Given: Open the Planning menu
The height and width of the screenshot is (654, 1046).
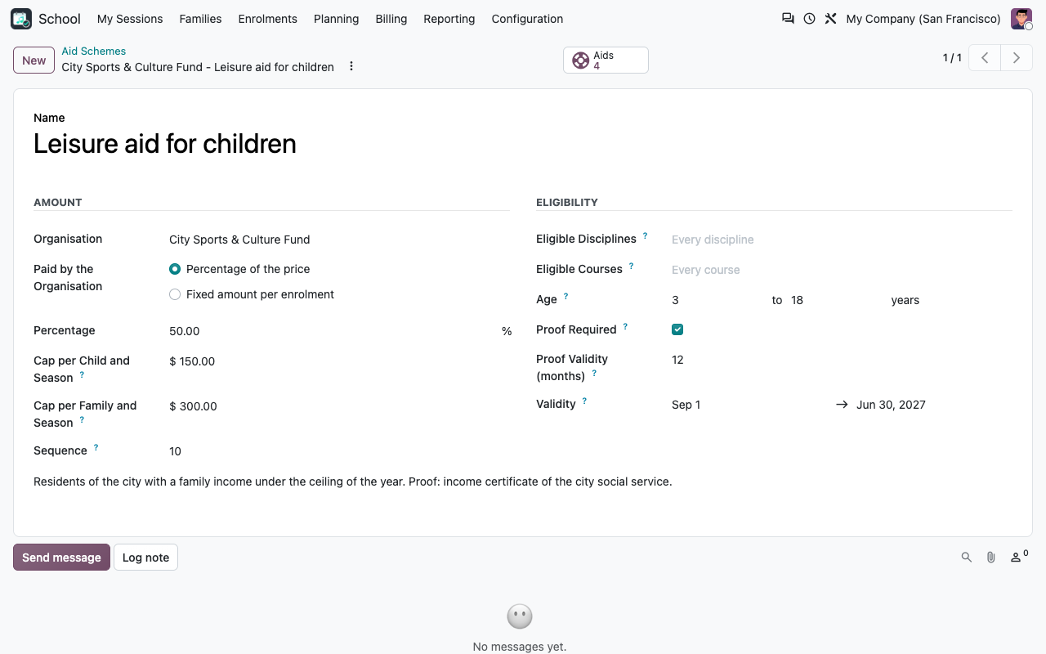Looking at the screenshot, I should tap(337, 19).
